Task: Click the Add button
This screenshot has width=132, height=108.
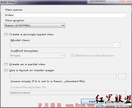Action: pyautogui.click(x=92, y=101)
